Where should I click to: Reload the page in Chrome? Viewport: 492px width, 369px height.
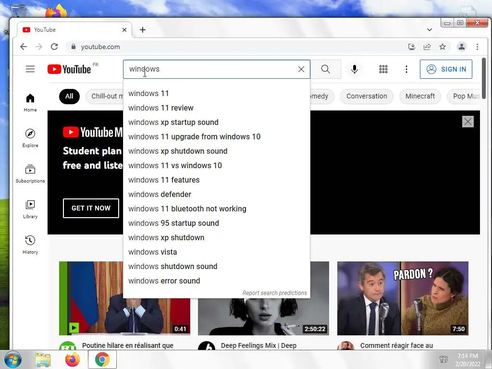pyautogui.click(x=54, y=47)
